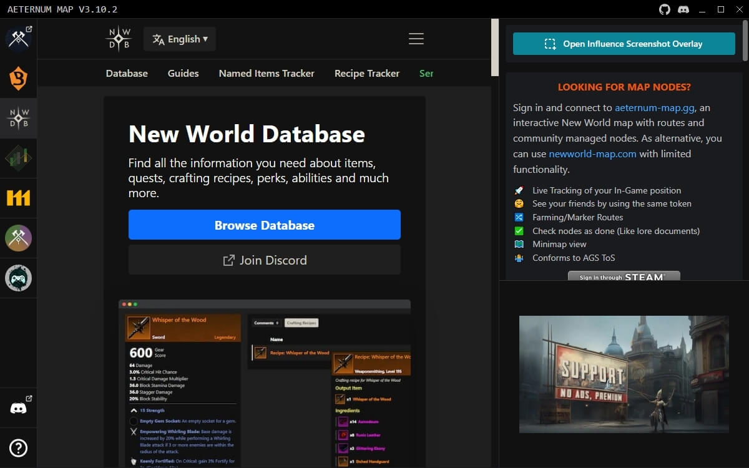Select the yellow M sidebar icon

point(19,198)
